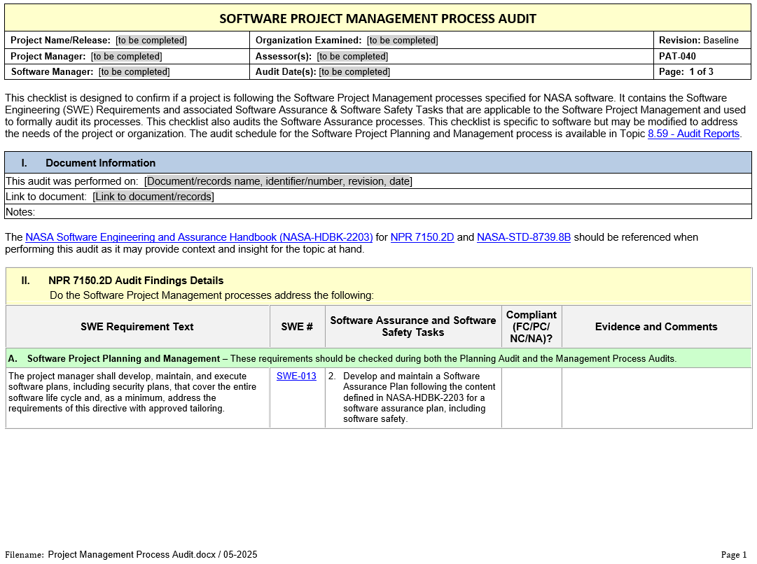Click the Document/records name placeholder text

tap(278, 181)
